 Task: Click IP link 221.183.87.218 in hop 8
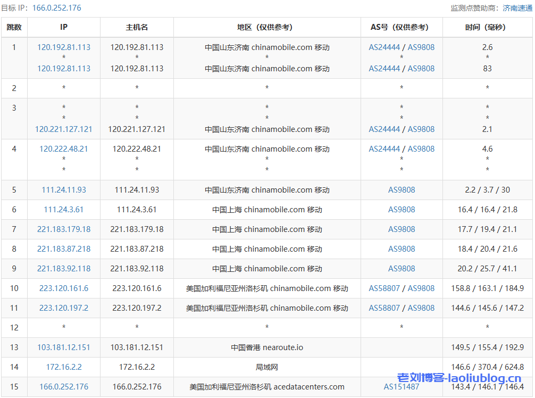tap(64, 249)
